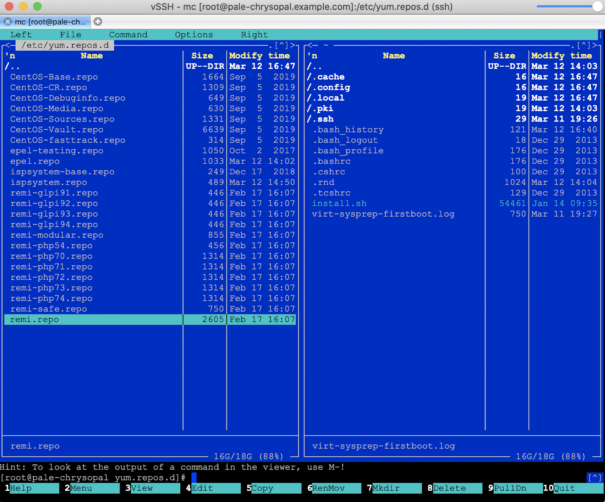605x502 pixels.
Task: Toggle left panel sort order 'n indicator
Action: click(x=10, y=56)
